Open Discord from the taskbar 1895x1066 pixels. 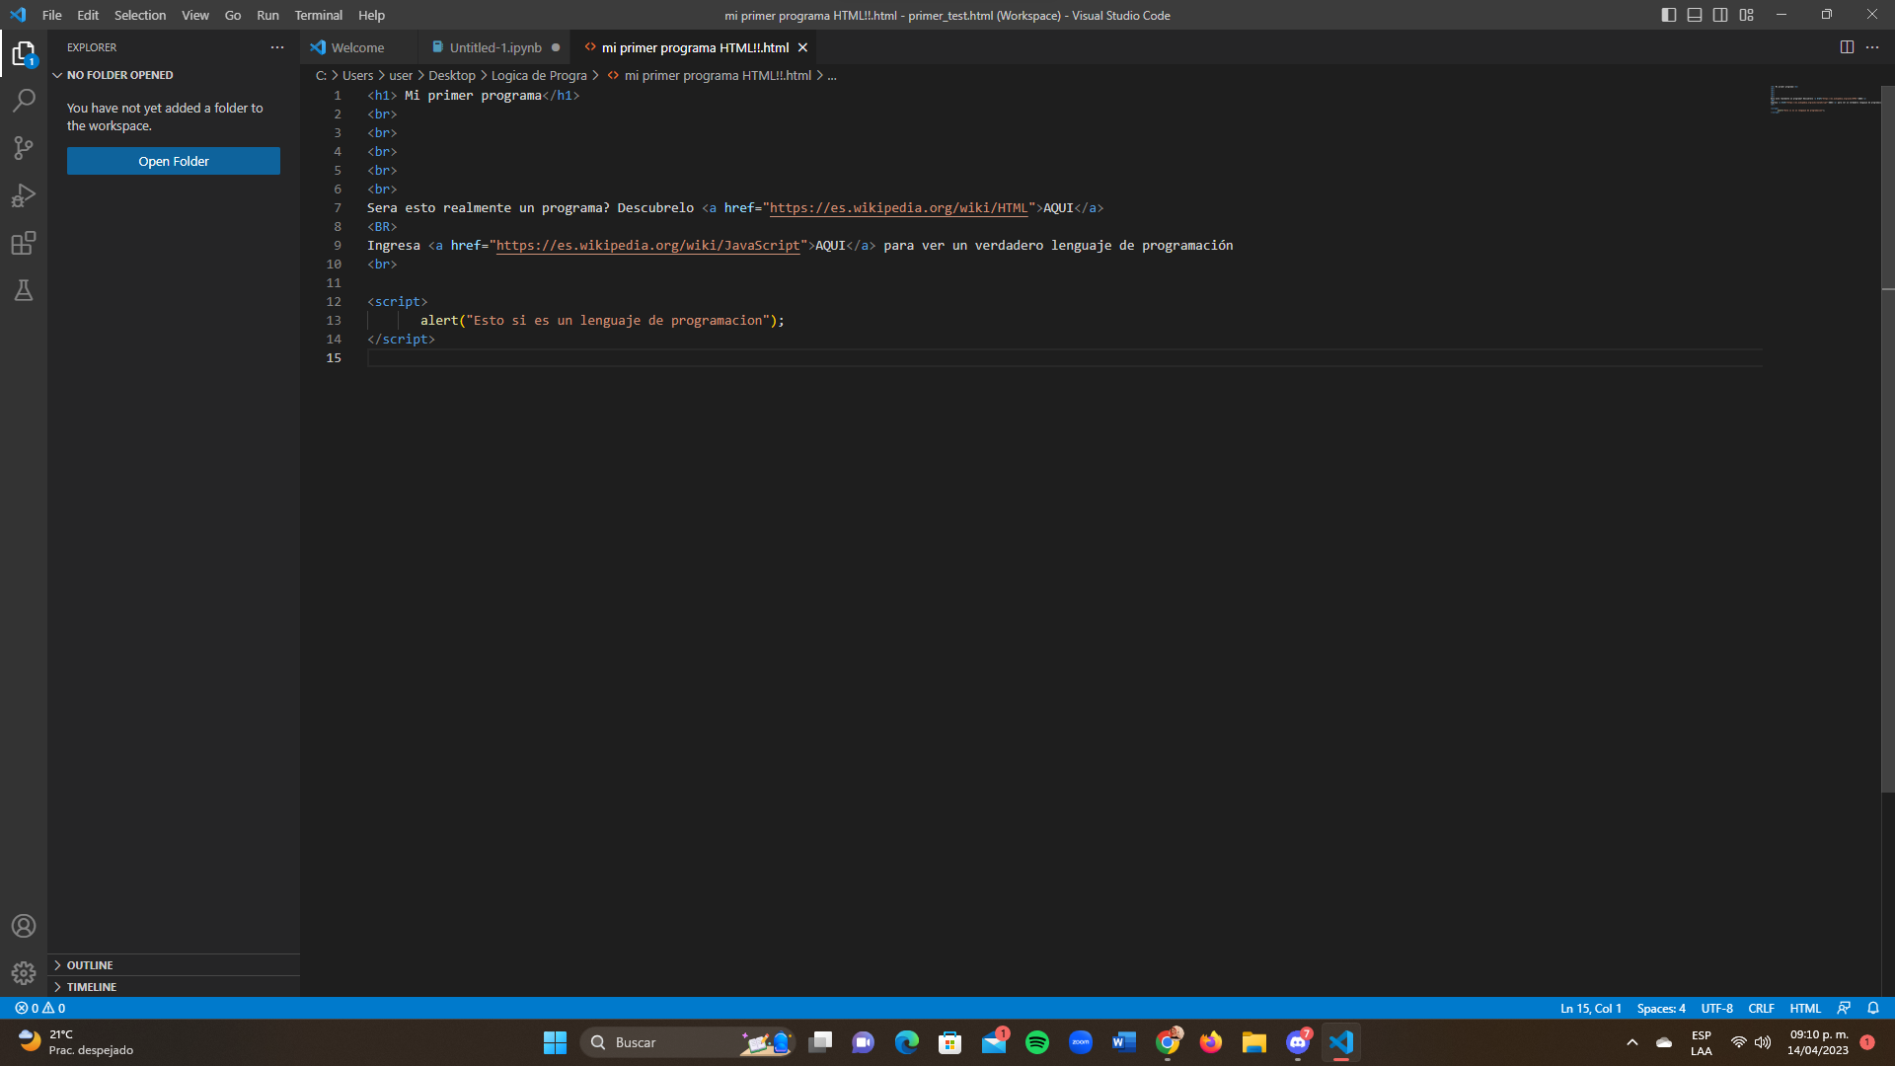pos(1298,1042)
